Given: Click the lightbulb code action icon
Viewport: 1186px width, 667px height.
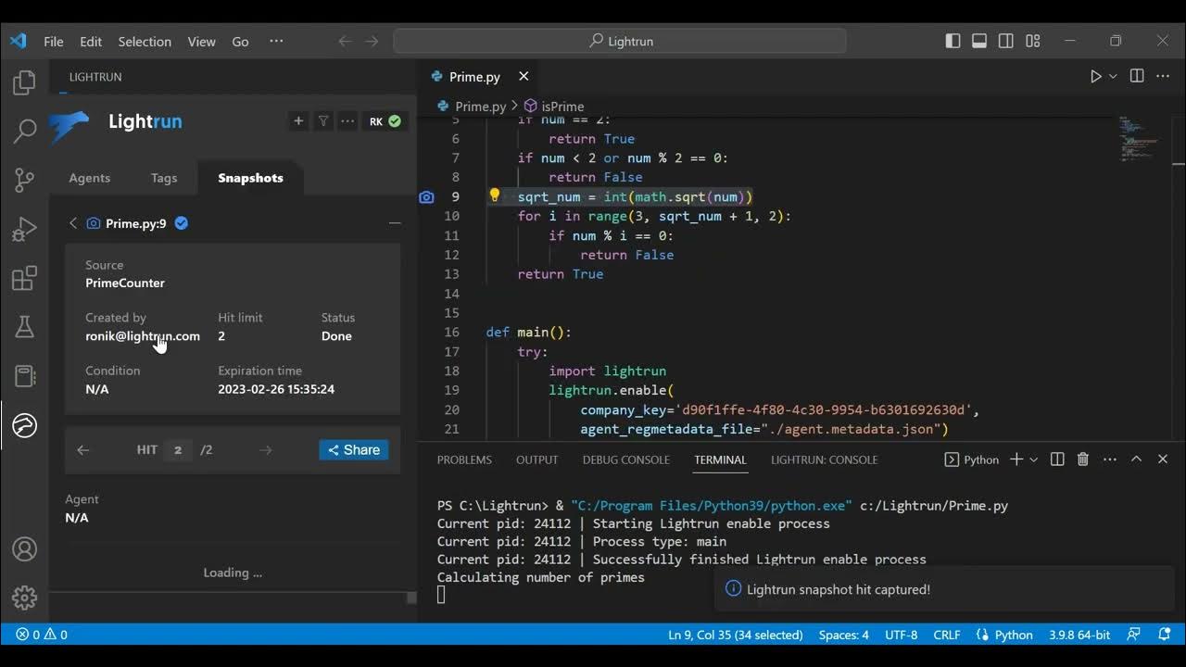Looking at the screenshot, I should (495, 195).
